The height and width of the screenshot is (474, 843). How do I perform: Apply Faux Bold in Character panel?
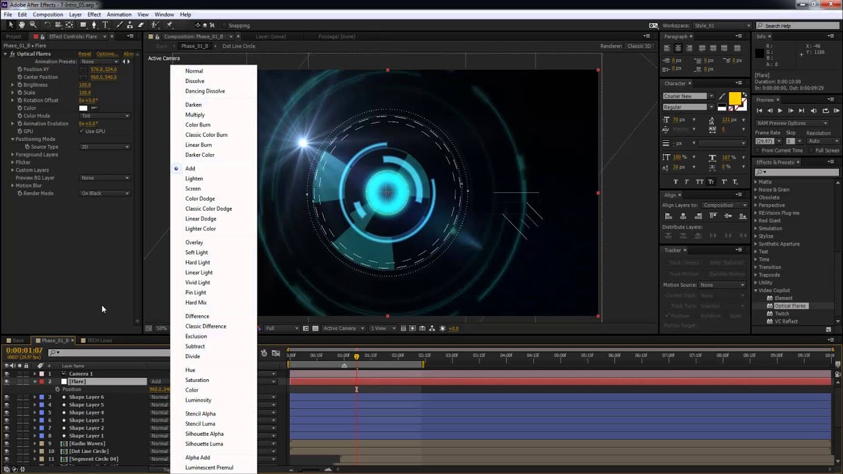point(676,182)
